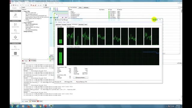
Task: Click the Export Design icon
Action: [x=15, y=37]
